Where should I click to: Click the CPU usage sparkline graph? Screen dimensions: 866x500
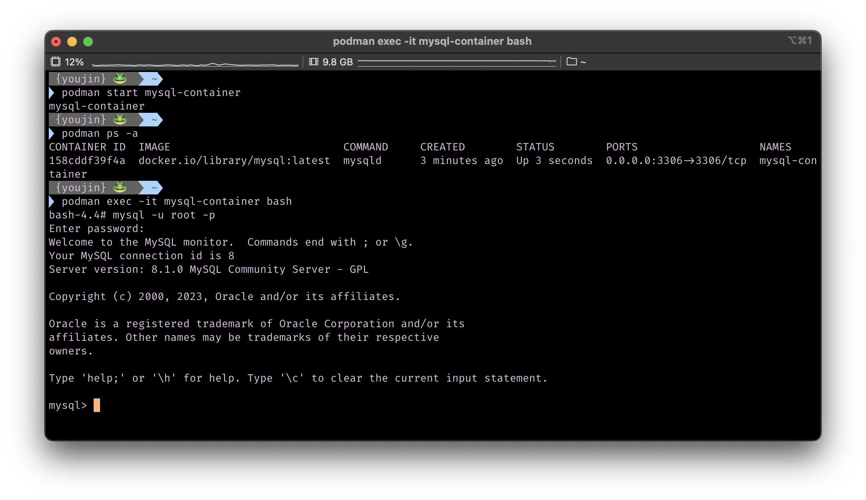195,64
